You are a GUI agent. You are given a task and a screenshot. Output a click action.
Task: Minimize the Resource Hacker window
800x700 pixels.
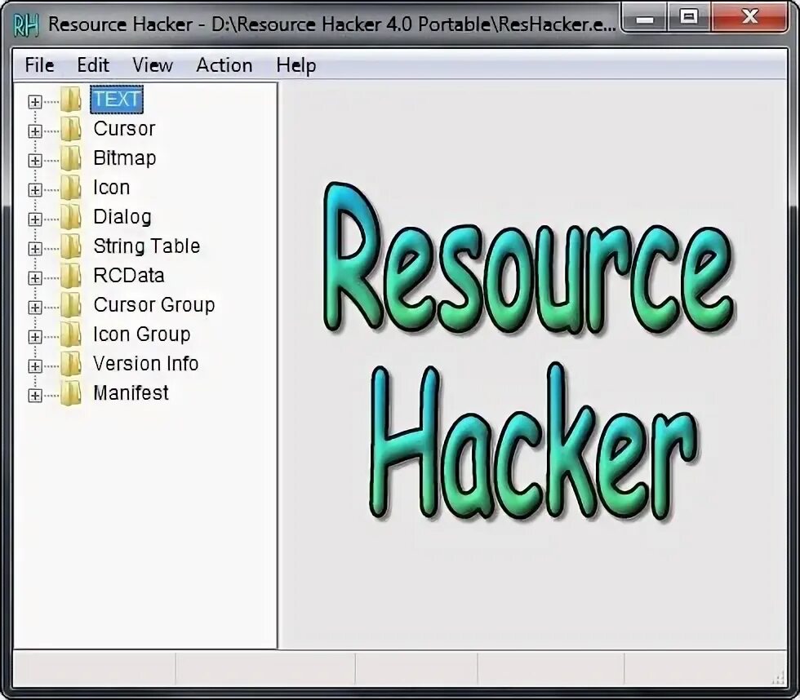[645, 18]
